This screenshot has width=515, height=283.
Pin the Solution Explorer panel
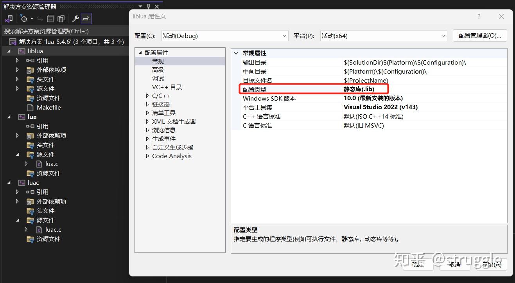147,6
